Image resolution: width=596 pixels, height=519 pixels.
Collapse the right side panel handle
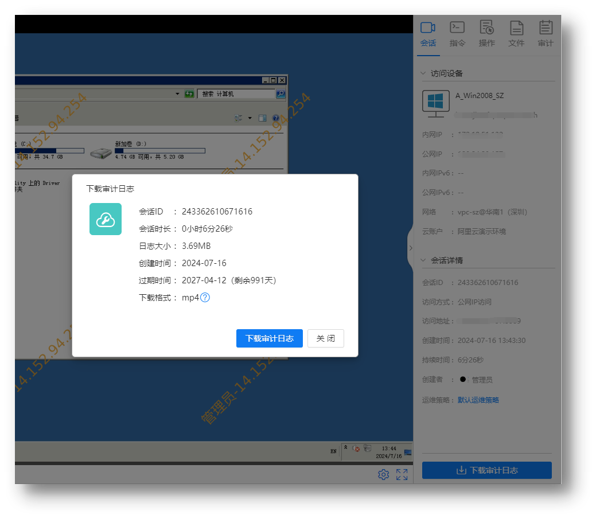(x=410, y=248)
